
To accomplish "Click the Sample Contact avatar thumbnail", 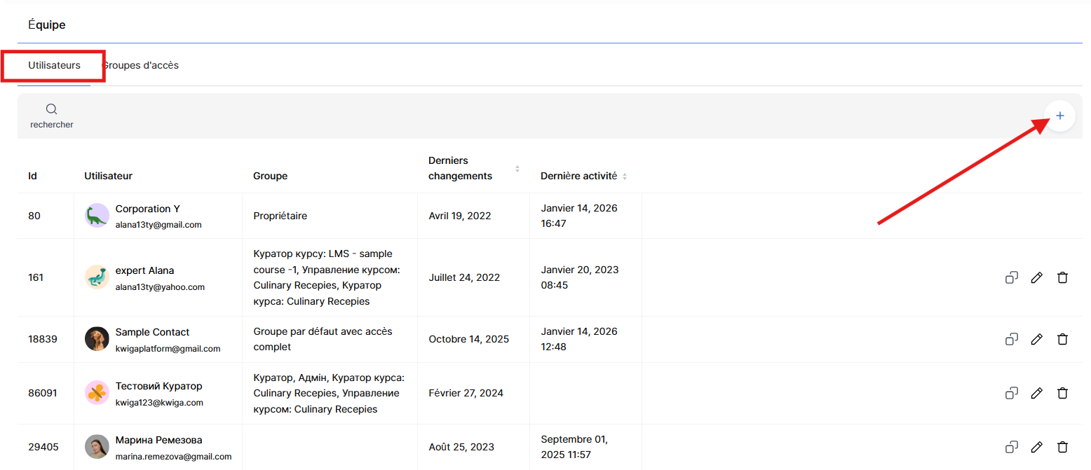I will click(x=97, y=339).
